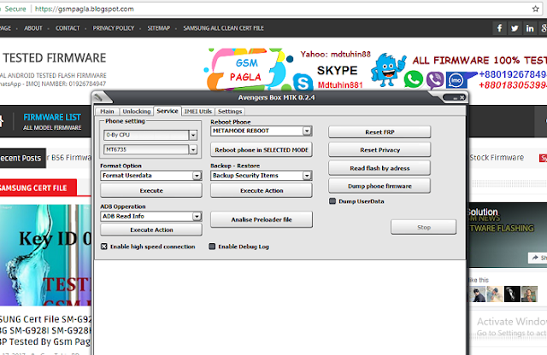Switch to the Main tab
The width and height of the screenshot is (547, 355).
(x=107, y=112)
